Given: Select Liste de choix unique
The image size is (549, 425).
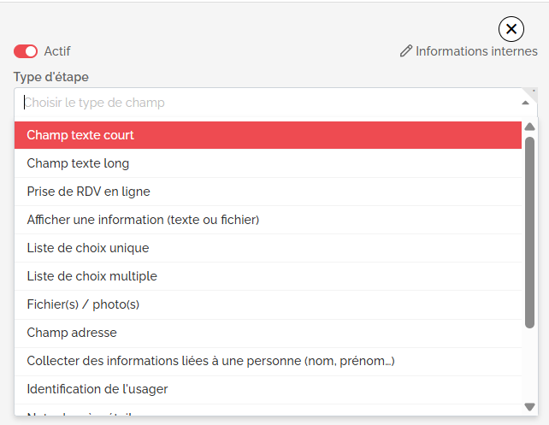Looking at the screenshot, I should (x=268, y=248).
